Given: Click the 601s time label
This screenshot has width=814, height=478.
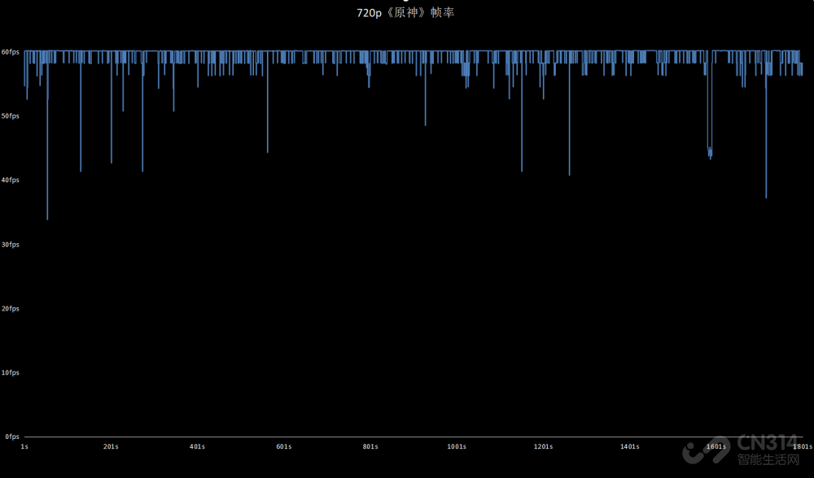Looking at the screenshot, I should 284,446.
